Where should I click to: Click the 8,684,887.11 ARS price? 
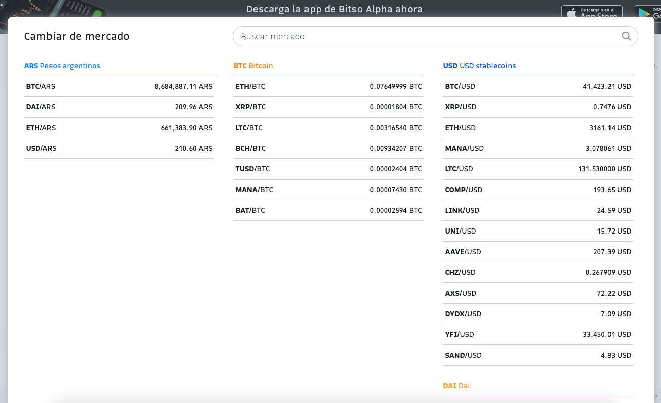(x=183, y=86)
